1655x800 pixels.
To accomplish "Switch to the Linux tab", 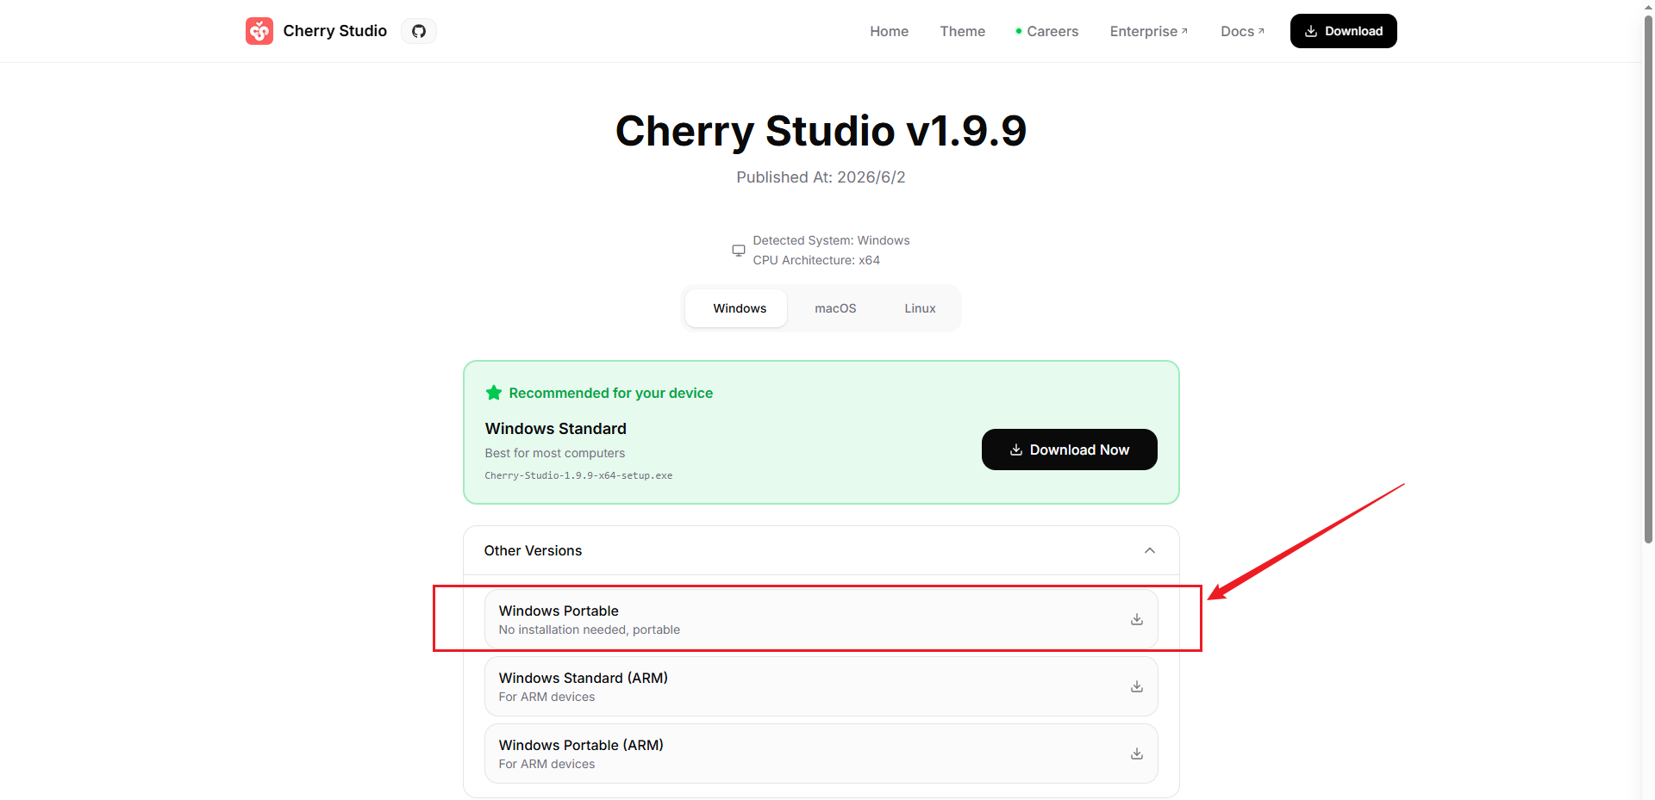I will (x=920, y=308).
